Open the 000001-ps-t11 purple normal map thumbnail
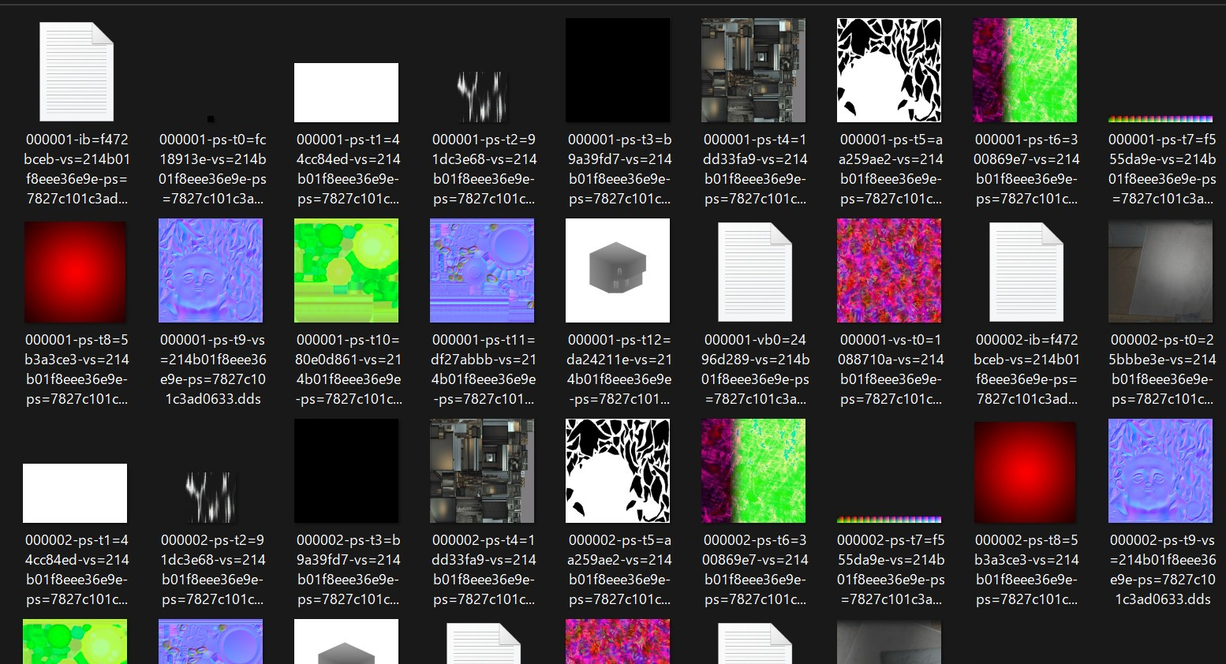Image resolution: width=1226 pixels, height=664 pixels. point(482,270)
